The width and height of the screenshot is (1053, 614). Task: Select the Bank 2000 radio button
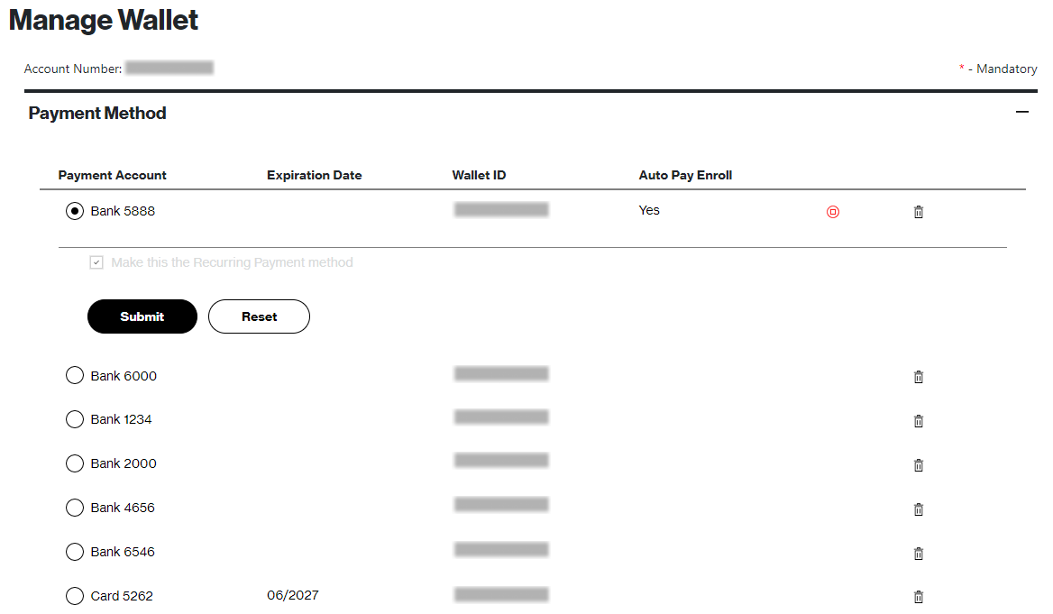pos(75,463)
